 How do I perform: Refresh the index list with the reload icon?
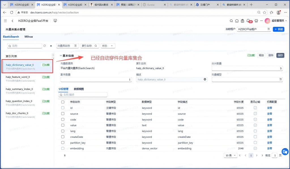coord(45,46)
